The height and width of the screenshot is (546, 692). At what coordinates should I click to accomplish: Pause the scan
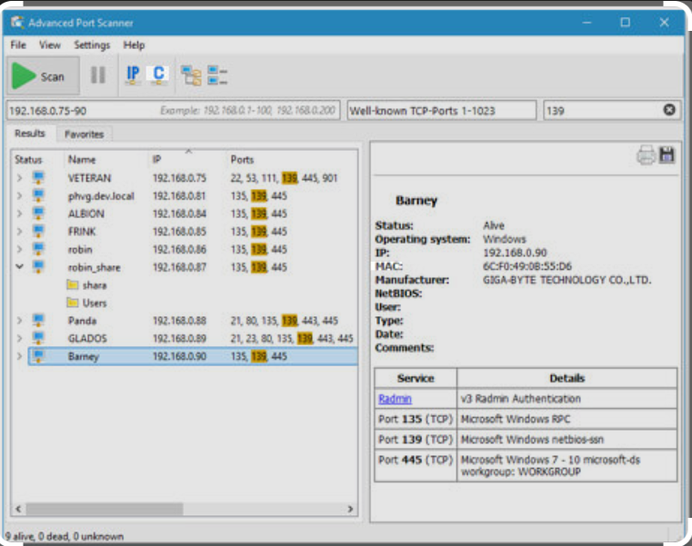[98, 75]
